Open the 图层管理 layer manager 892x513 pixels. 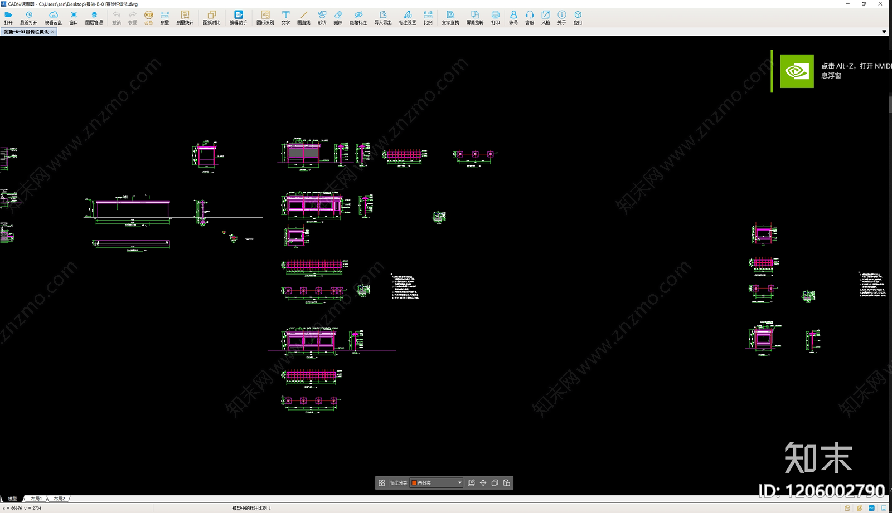[x=94, y=18]
